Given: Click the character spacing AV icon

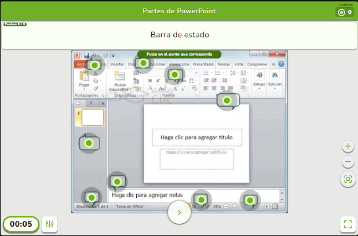Looking at the screenshot, I should 191,81.
